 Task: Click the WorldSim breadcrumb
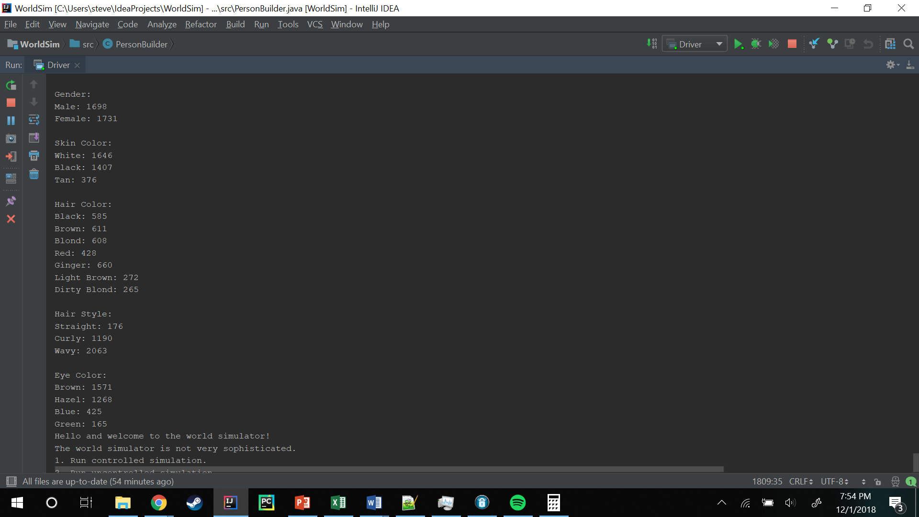tap(39, 45)
